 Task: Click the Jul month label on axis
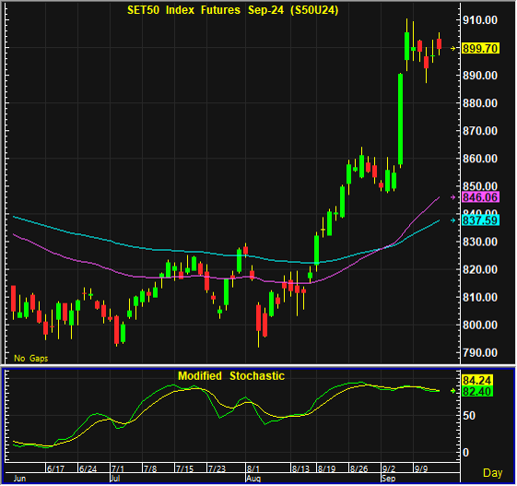pos(115,479)
